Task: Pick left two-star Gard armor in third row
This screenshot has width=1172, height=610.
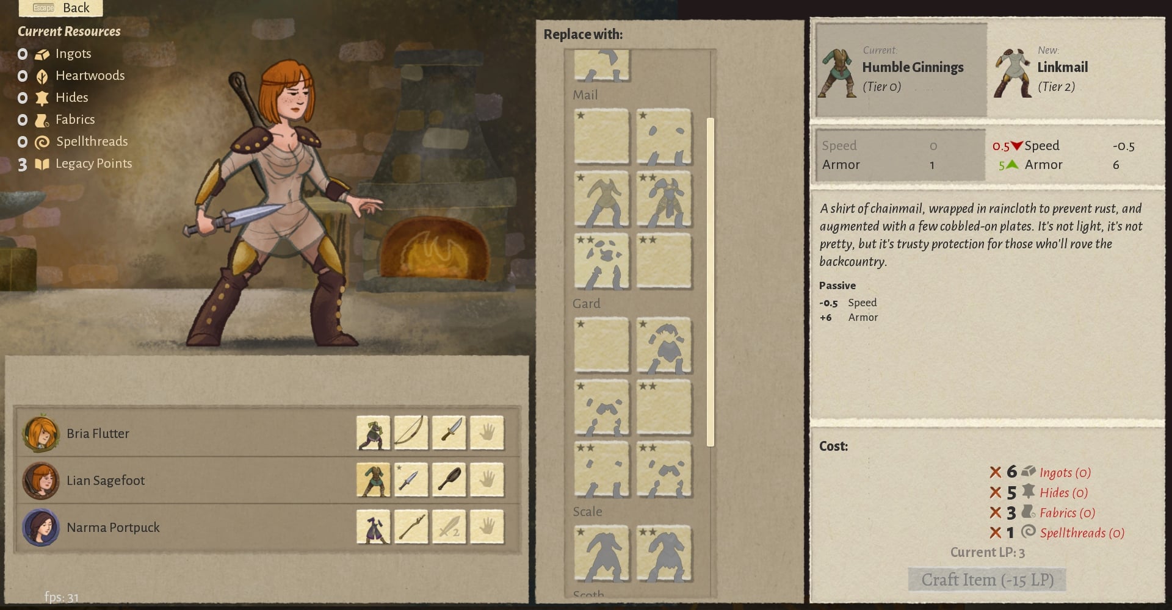Action: coord(601,469)
